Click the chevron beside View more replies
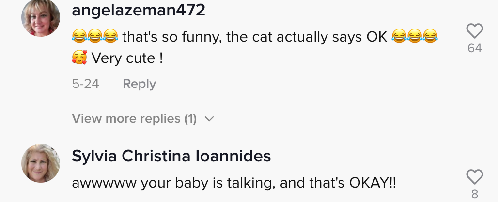Image resolution: width=498 pixels, height=202 pixels. tap(209, 119)
